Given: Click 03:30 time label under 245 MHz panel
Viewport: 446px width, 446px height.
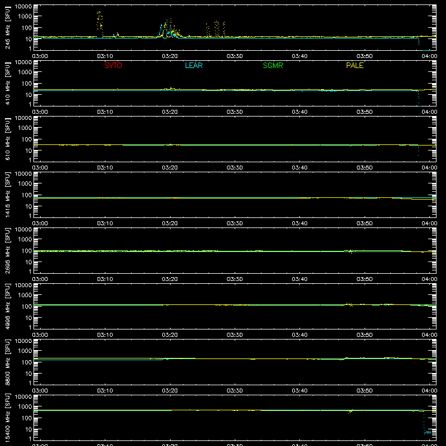Looking at the screenshot, I should click(x=235, y=56).
